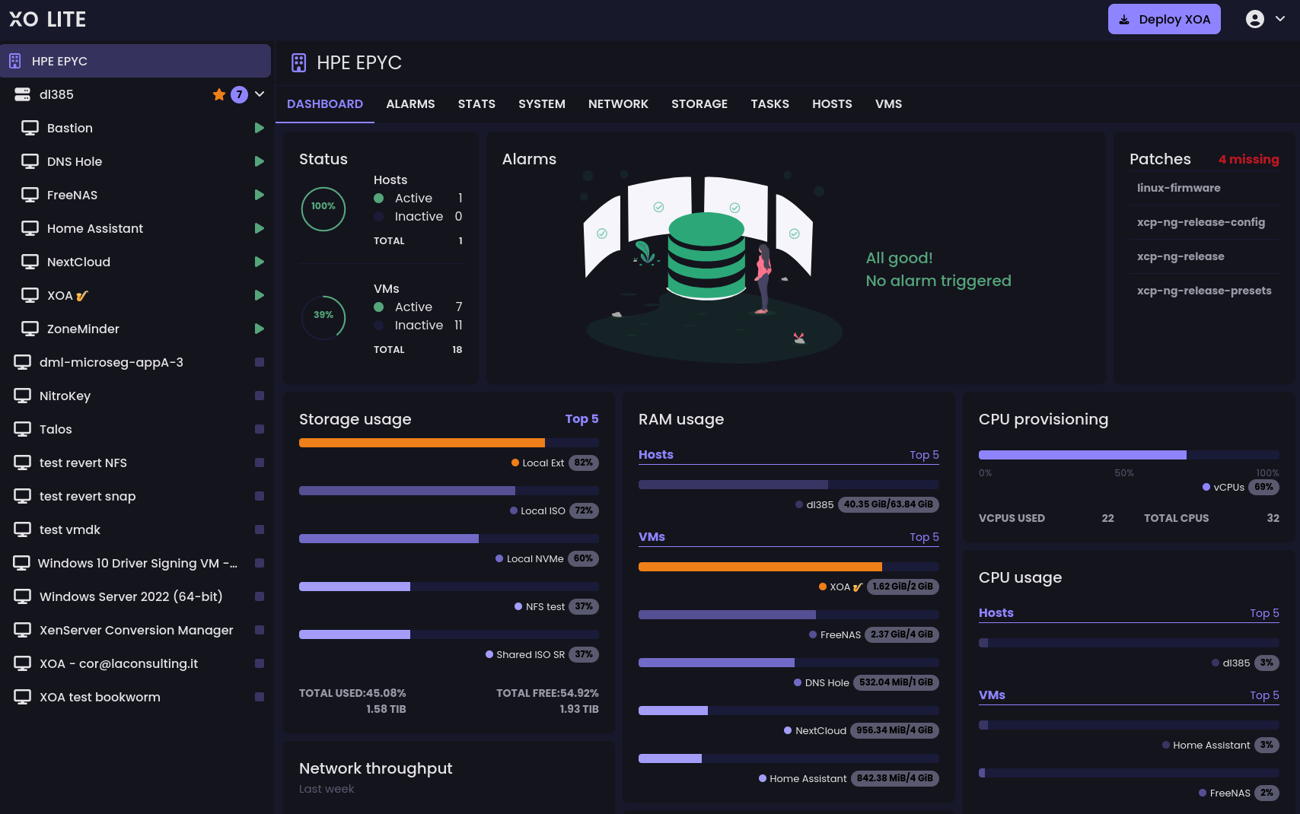
Task: Go to the Network tab
Action: coord(618,104)
